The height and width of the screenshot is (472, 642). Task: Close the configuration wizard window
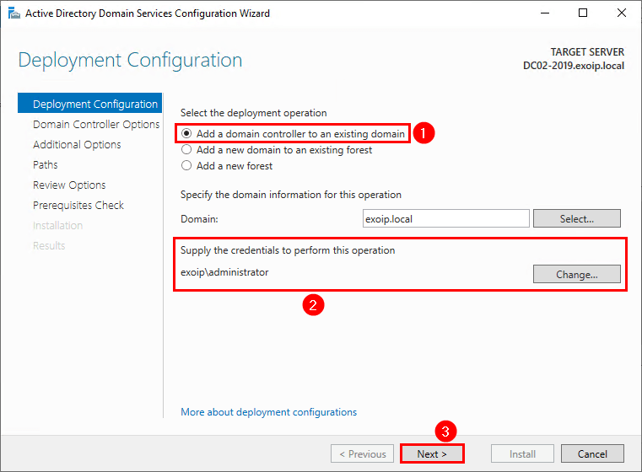point(622,13)
